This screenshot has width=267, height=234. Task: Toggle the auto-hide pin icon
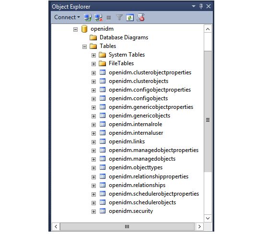click(201, 6)
